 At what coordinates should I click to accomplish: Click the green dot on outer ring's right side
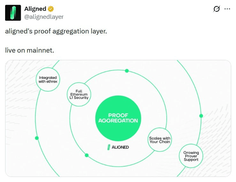201,116
